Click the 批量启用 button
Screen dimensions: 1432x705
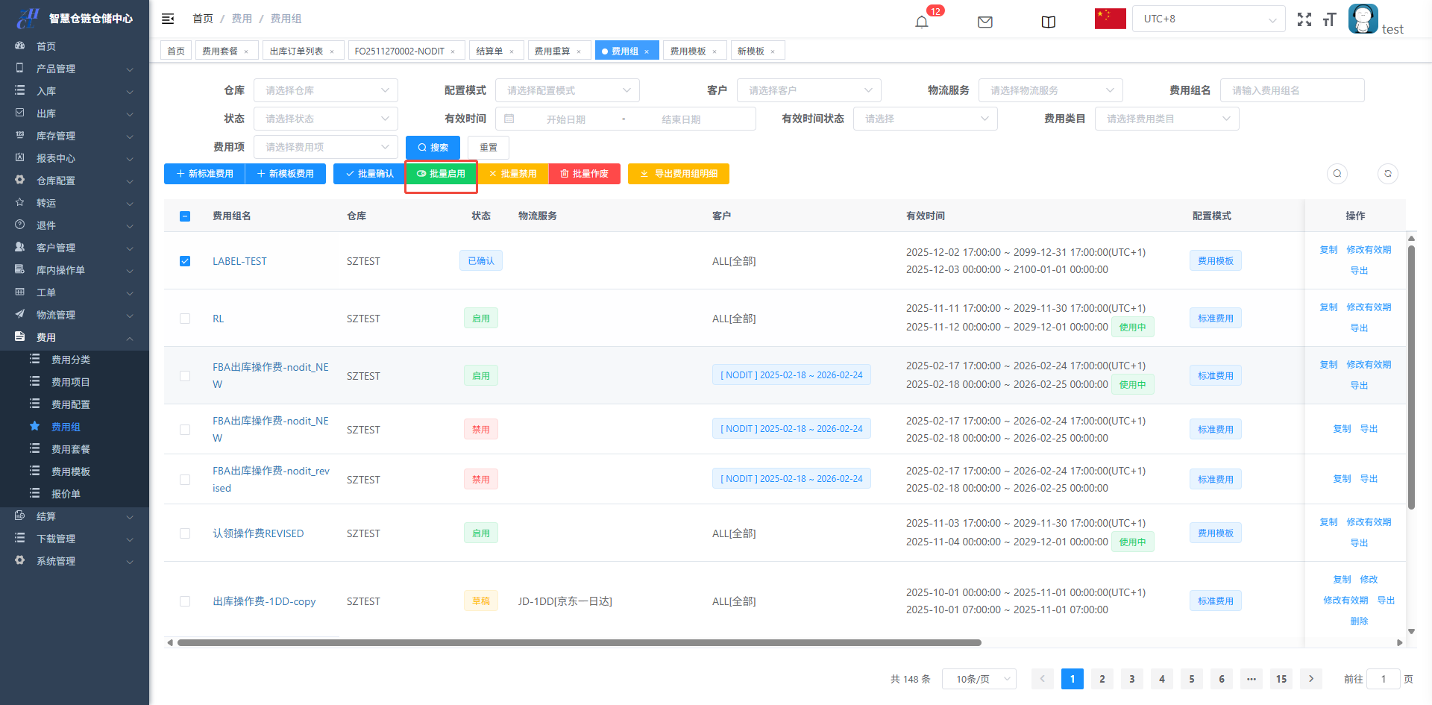pyautogui.click(x=441, y=174)
